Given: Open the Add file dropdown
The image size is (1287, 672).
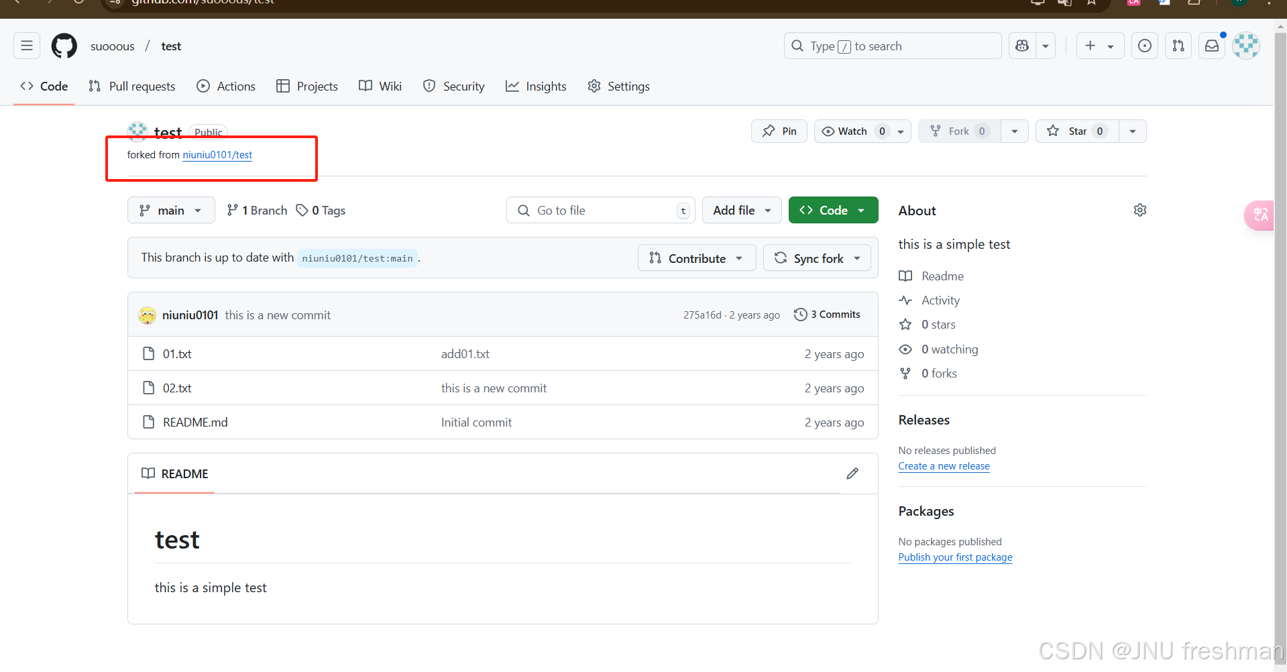Looking at the screenshot, I should pos(742,210).
